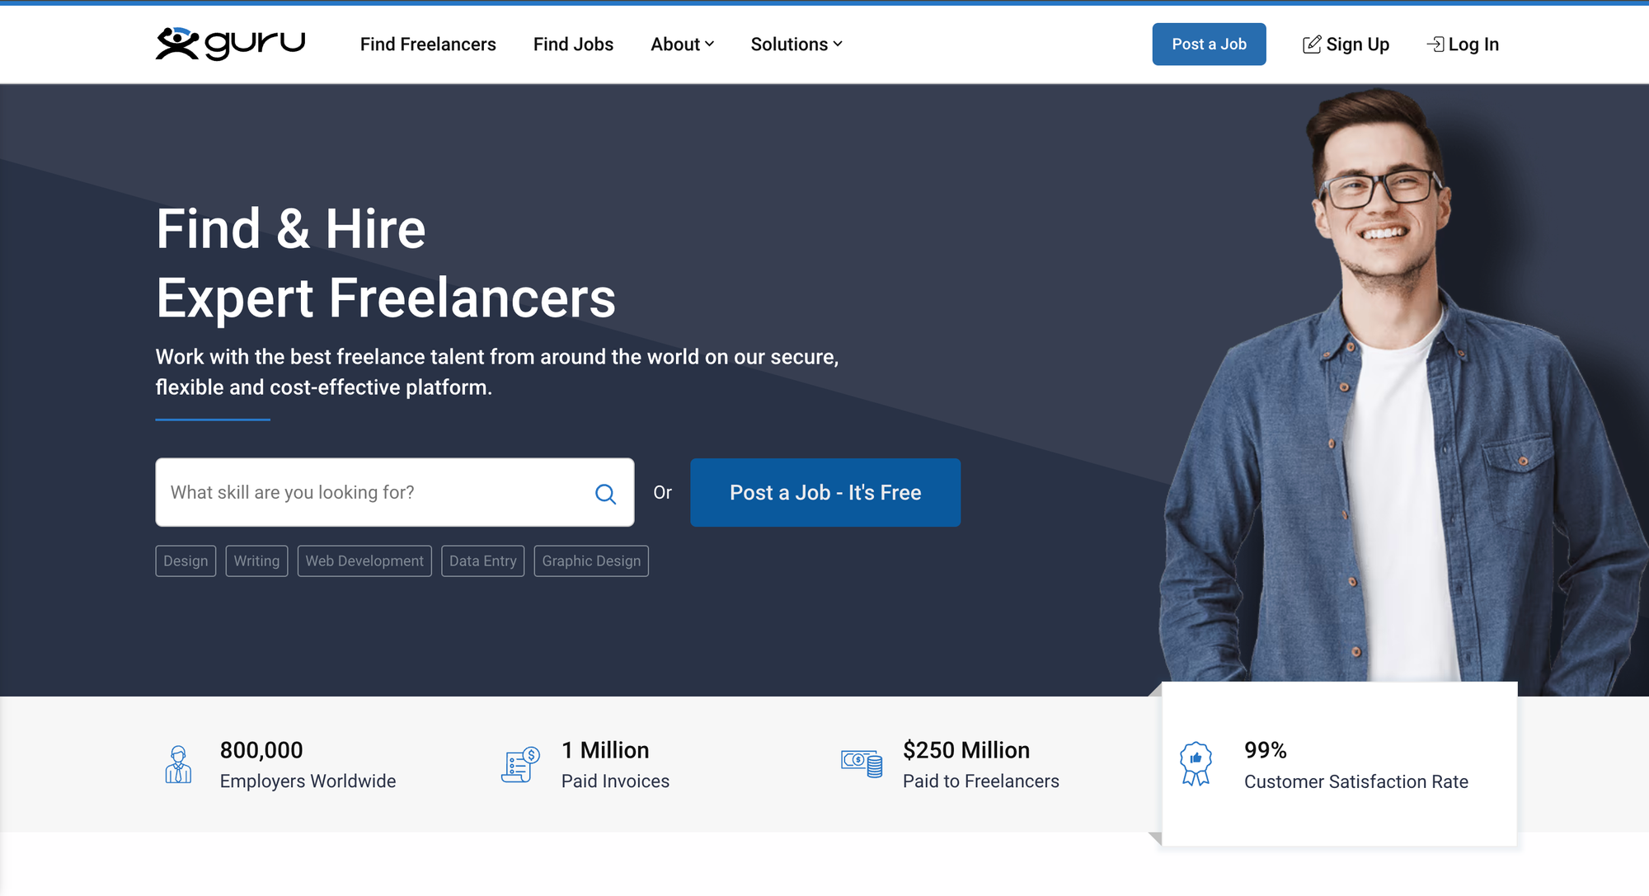Expand the About dropdown menu

tap(682, 45)
